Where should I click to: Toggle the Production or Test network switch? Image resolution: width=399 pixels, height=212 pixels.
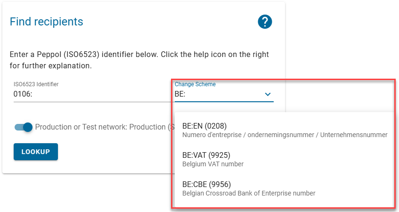point(24,127)
